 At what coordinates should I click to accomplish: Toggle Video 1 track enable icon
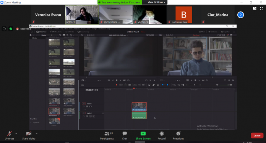click(x=91, y=106)
